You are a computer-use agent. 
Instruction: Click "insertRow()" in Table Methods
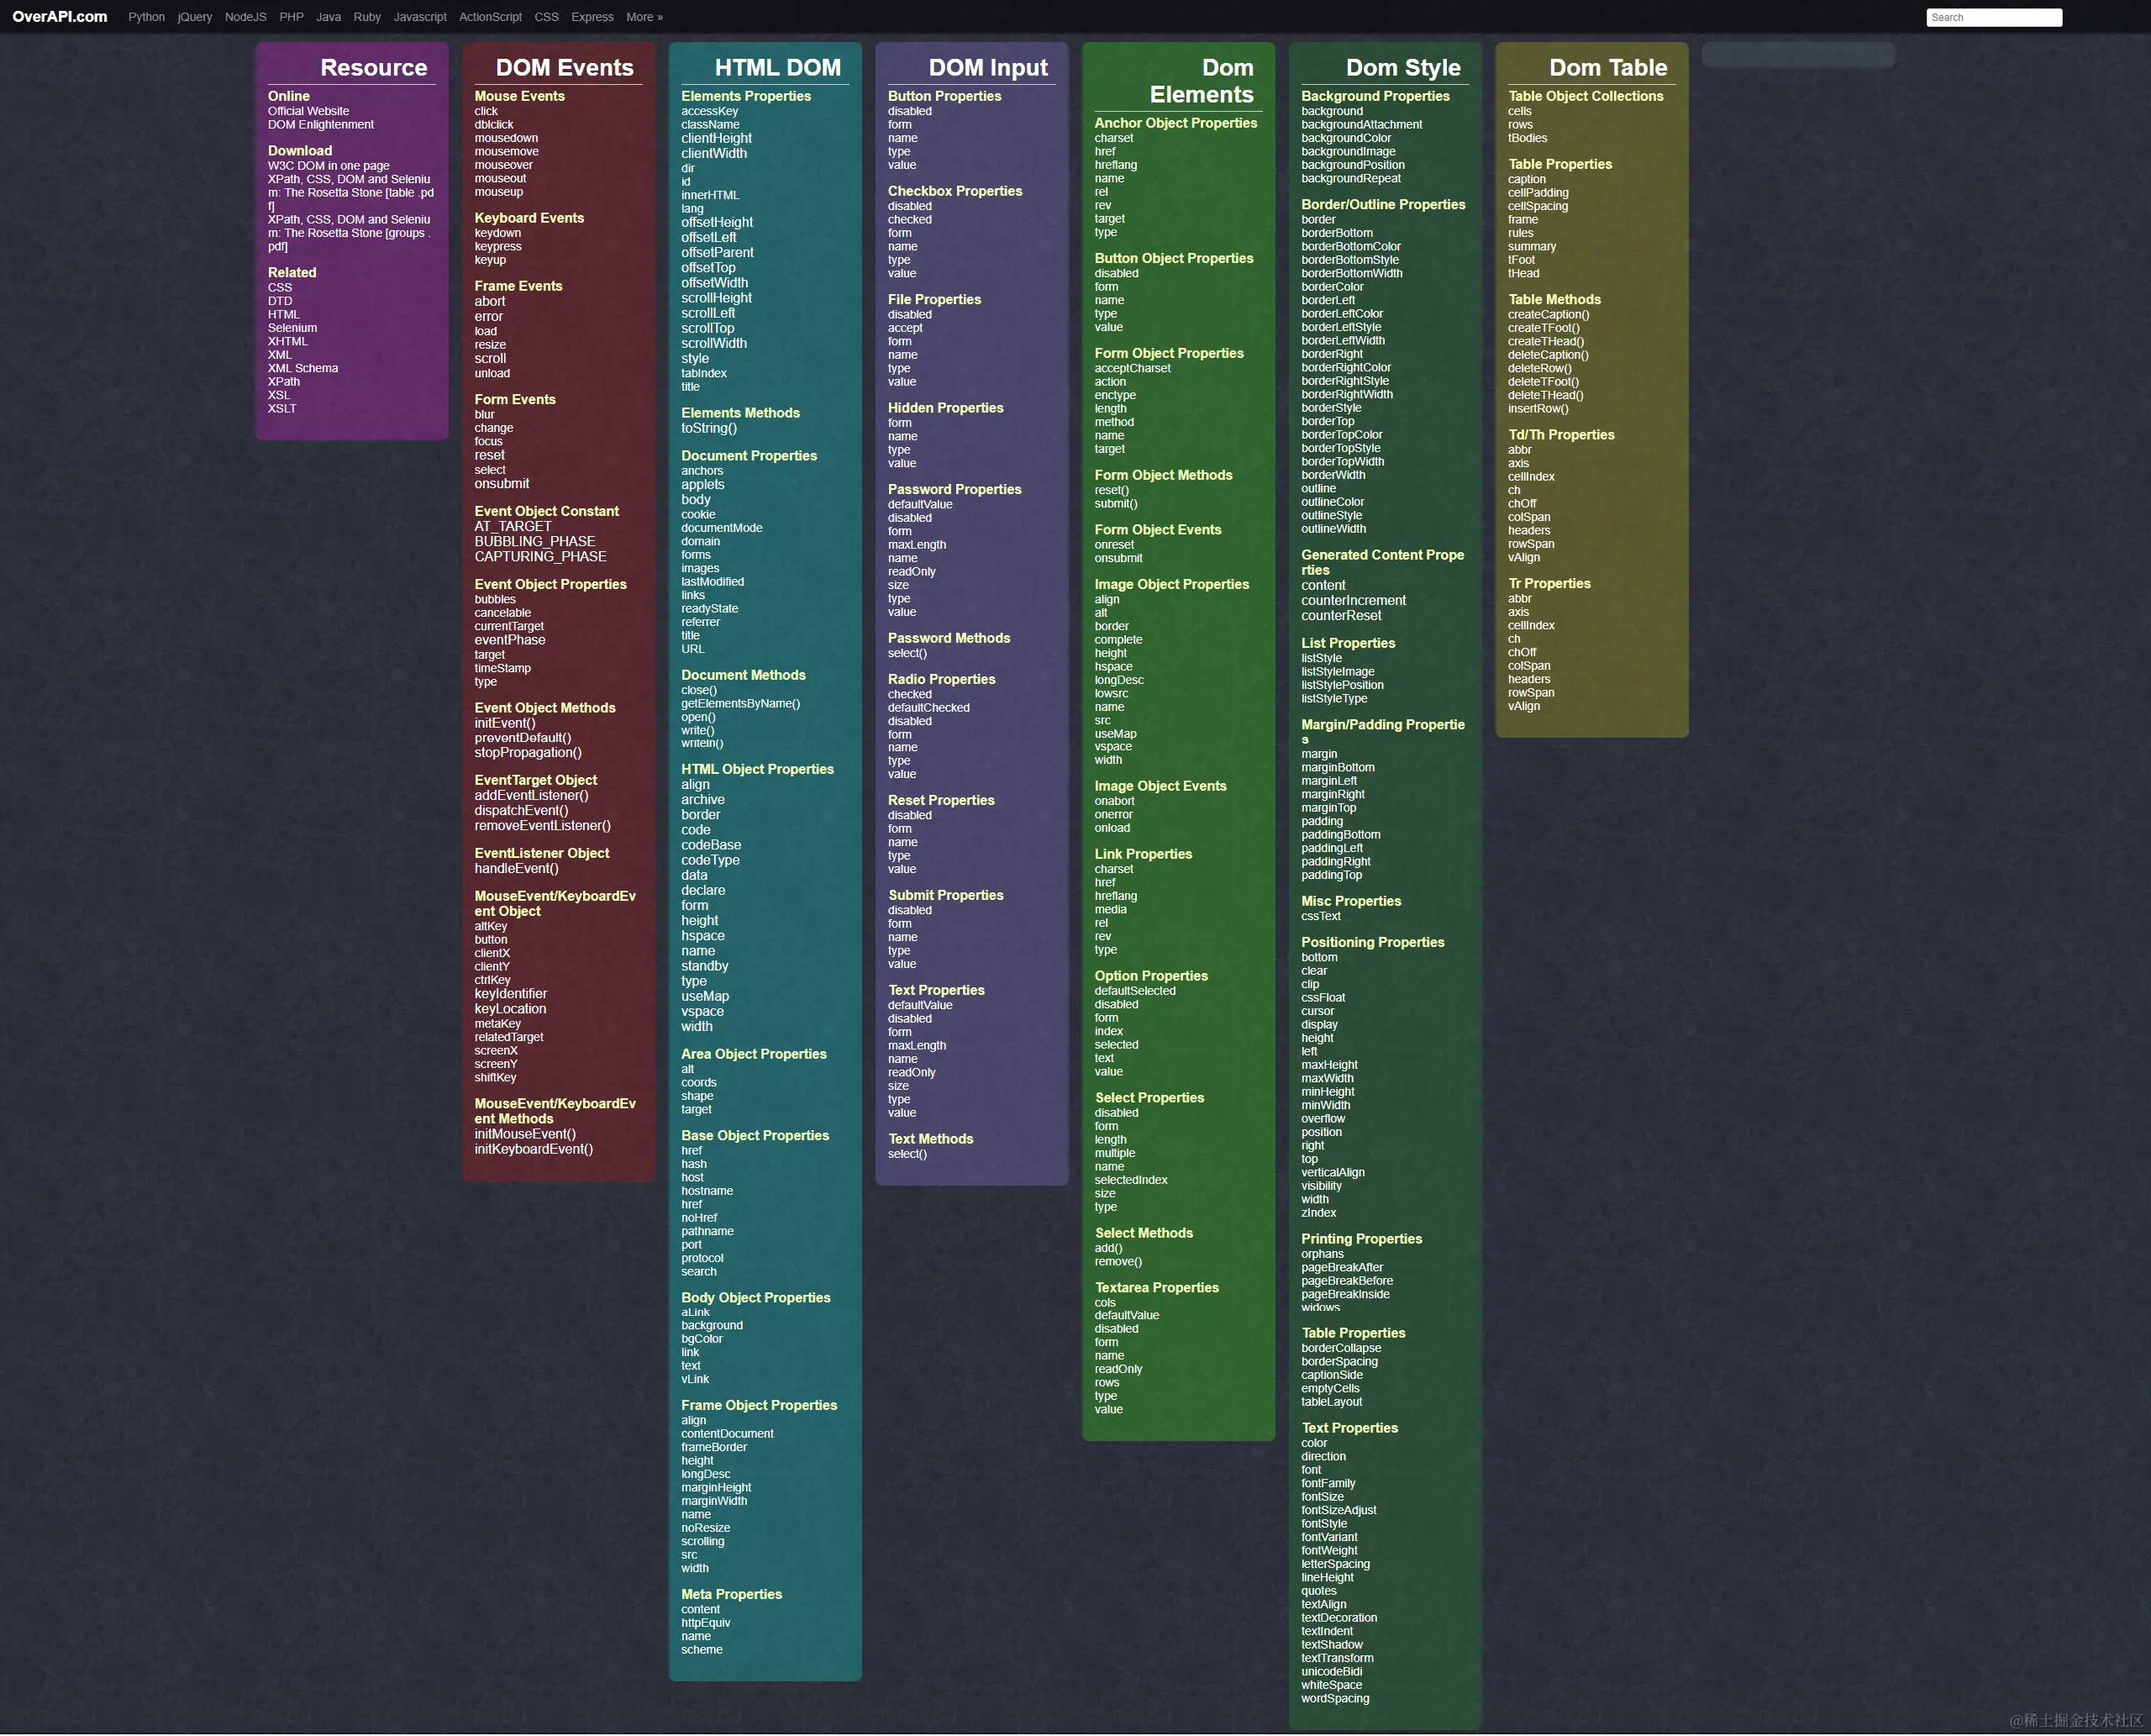tap(1538, 408)
